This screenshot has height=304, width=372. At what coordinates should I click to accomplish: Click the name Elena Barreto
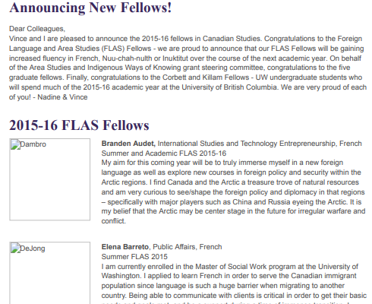coord(125,247)
